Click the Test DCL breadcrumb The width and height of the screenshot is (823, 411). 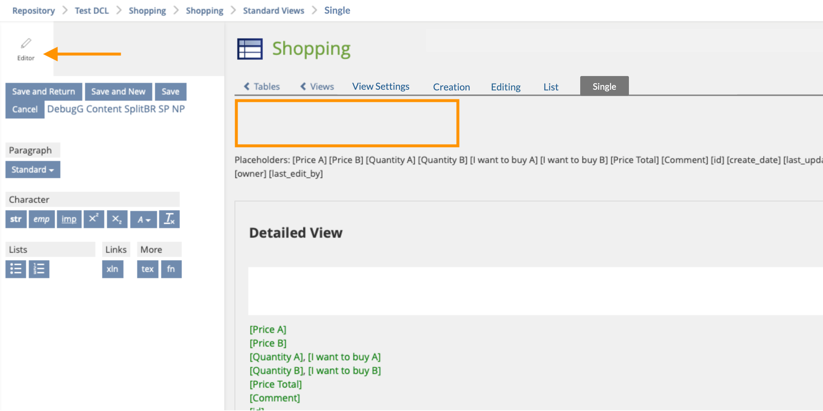click(92, 11)
